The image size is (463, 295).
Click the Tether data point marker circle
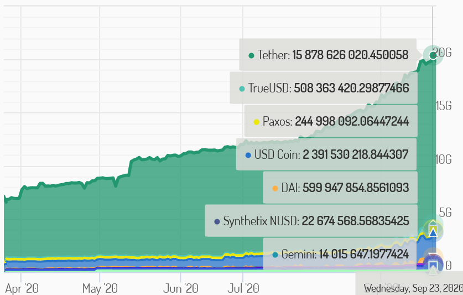[x=433, y=55]
